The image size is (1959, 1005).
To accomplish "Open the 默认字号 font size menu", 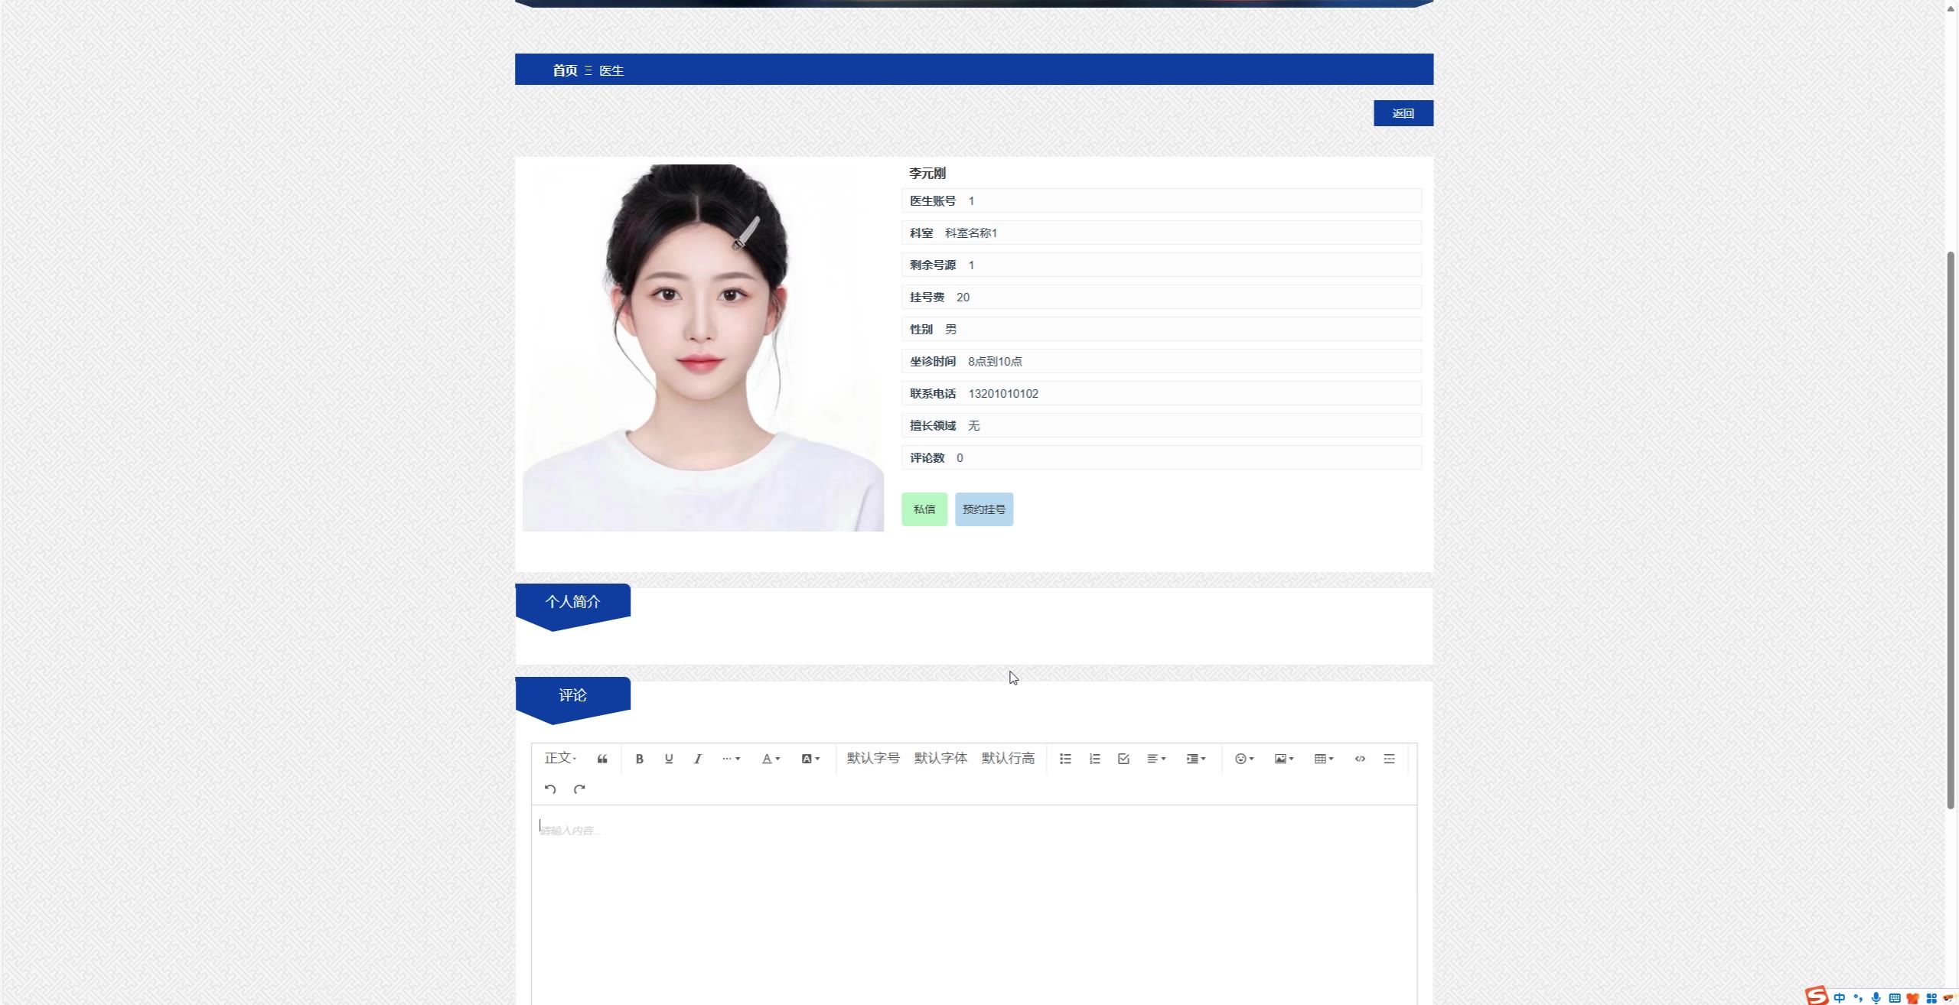I will click(x=873, y=758).
